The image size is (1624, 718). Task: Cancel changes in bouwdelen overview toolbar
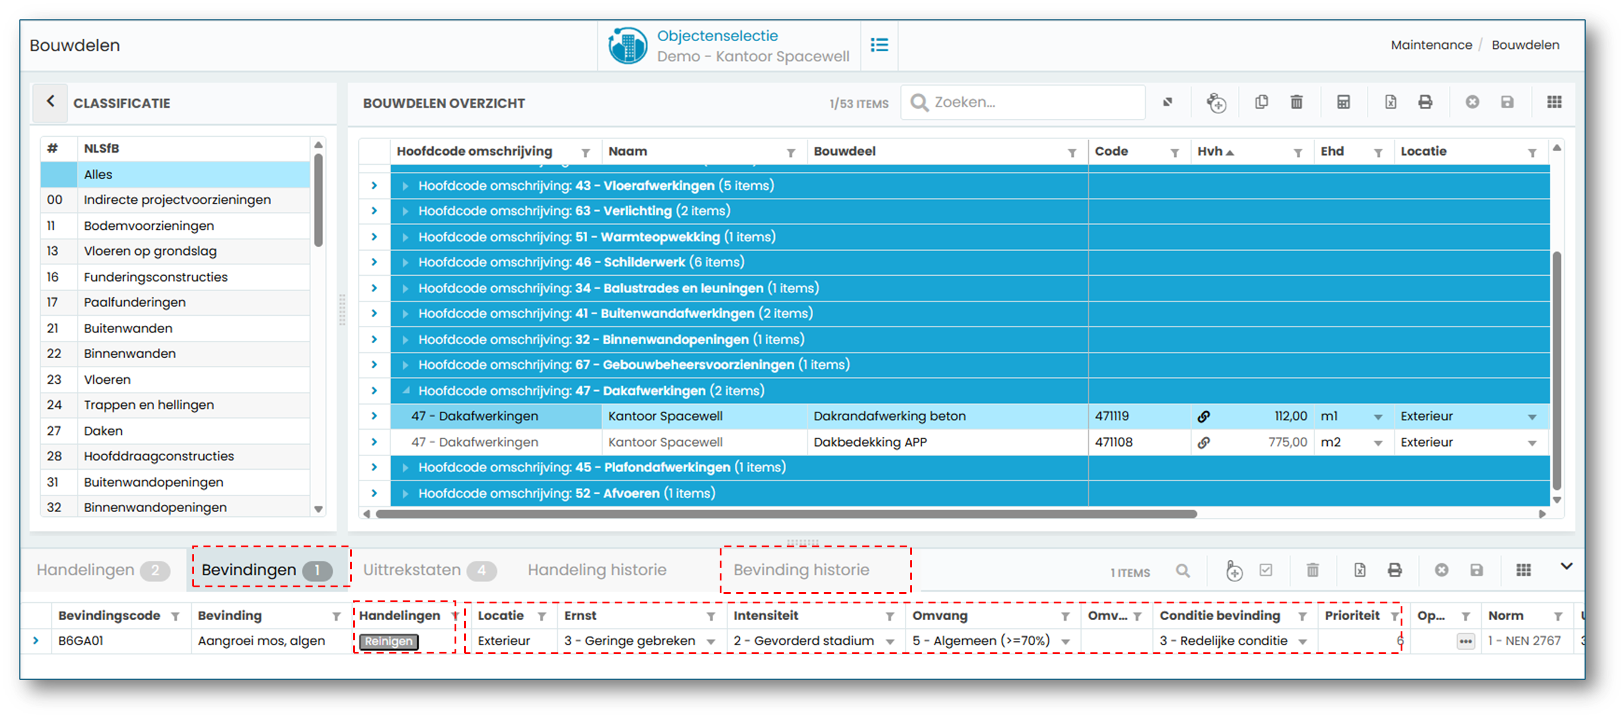point(1472,102)
